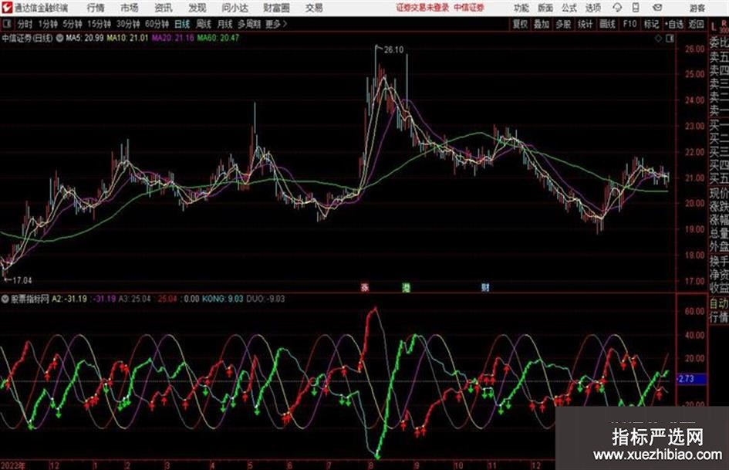
Task: Open the mail envelope icon
Action: 657,8
